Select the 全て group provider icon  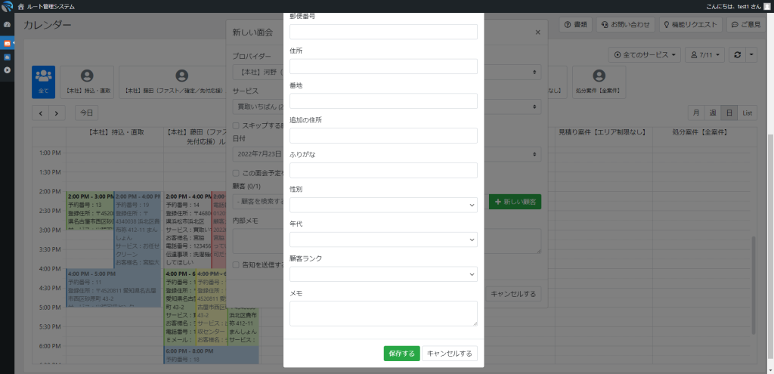43,80
